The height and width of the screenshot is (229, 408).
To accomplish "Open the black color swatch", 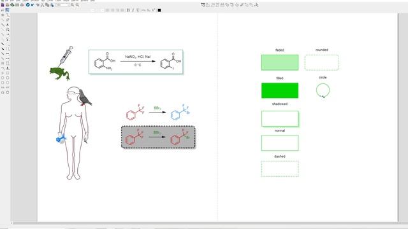I will [159, 10].
